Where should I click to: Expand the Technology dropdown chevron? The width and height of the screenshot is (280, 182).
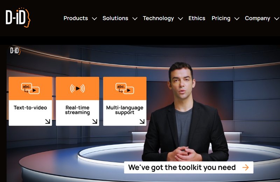click(180, 19)
